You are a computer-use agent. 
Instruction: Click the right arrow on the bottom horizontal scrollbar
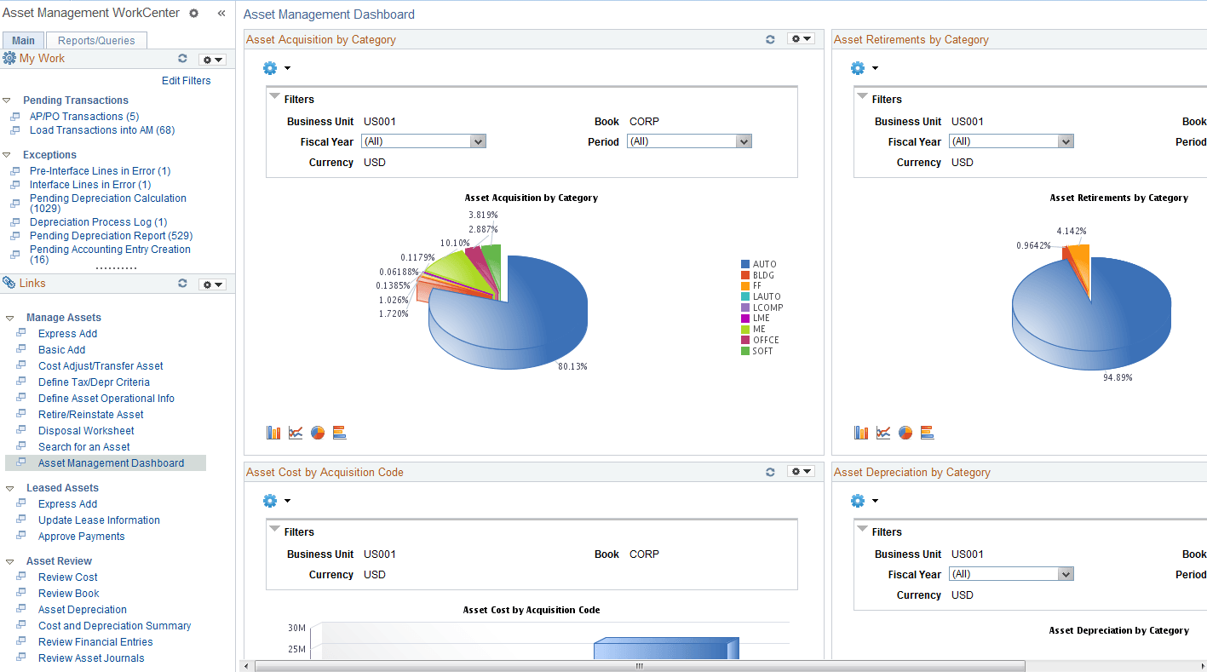1202,667
